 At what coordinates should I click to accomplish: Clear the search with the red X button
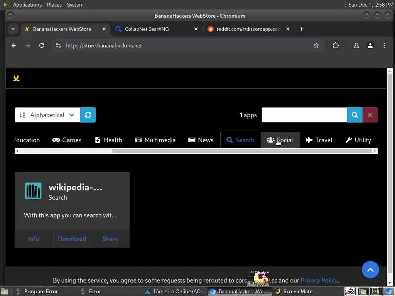tap(370, 115)
